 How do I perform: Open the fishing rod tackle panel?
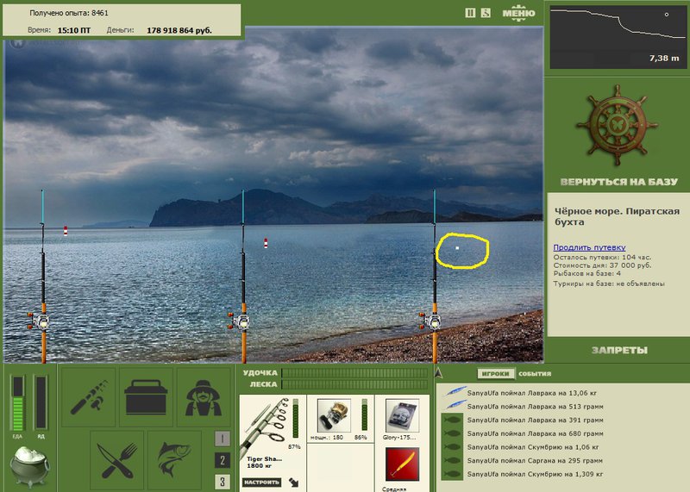pos(89,397)
